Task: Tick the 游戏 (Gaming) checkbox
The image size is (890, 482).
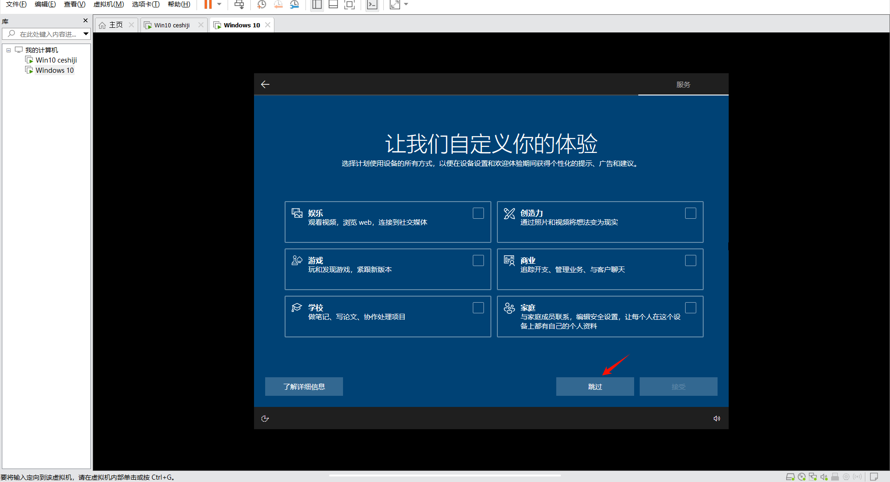Action: [x=478, y=260]
